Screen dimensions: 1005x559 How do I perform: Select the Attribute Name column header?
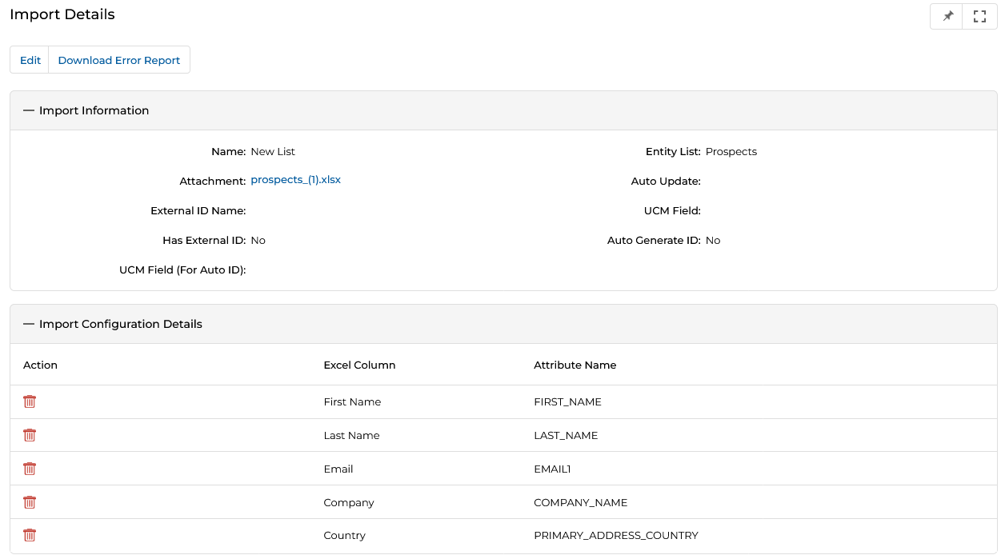pyautogui.click(x=575, y=365)
